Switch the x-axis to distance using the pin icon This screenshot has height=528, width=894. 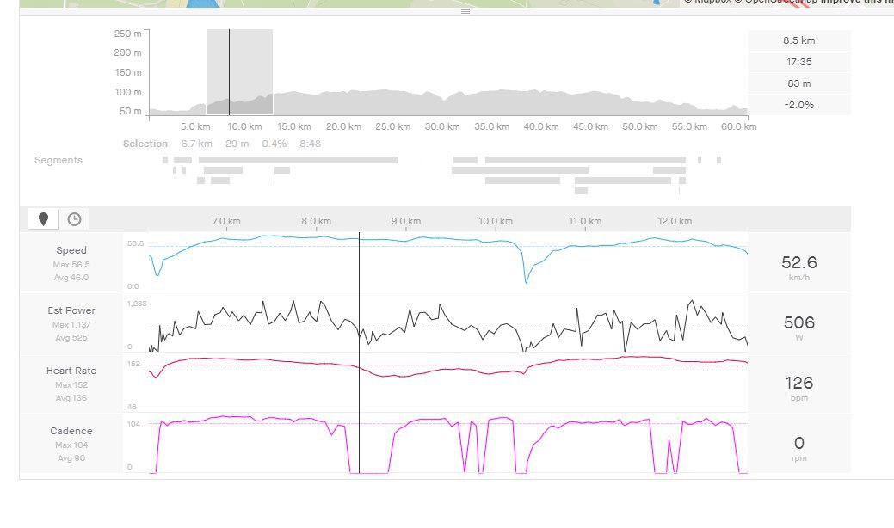tap(43, 219)
